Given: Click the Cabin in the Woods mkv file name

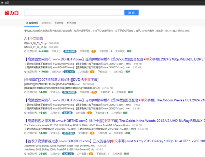Looking at the screenshot, I should (77, 125).
